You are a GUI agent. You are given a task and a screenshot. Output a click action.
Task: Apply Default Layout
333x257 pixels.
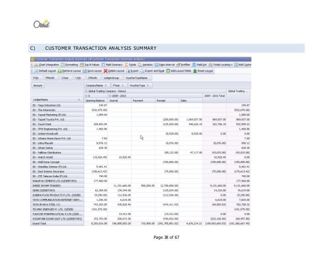click(x=45, y=71)
